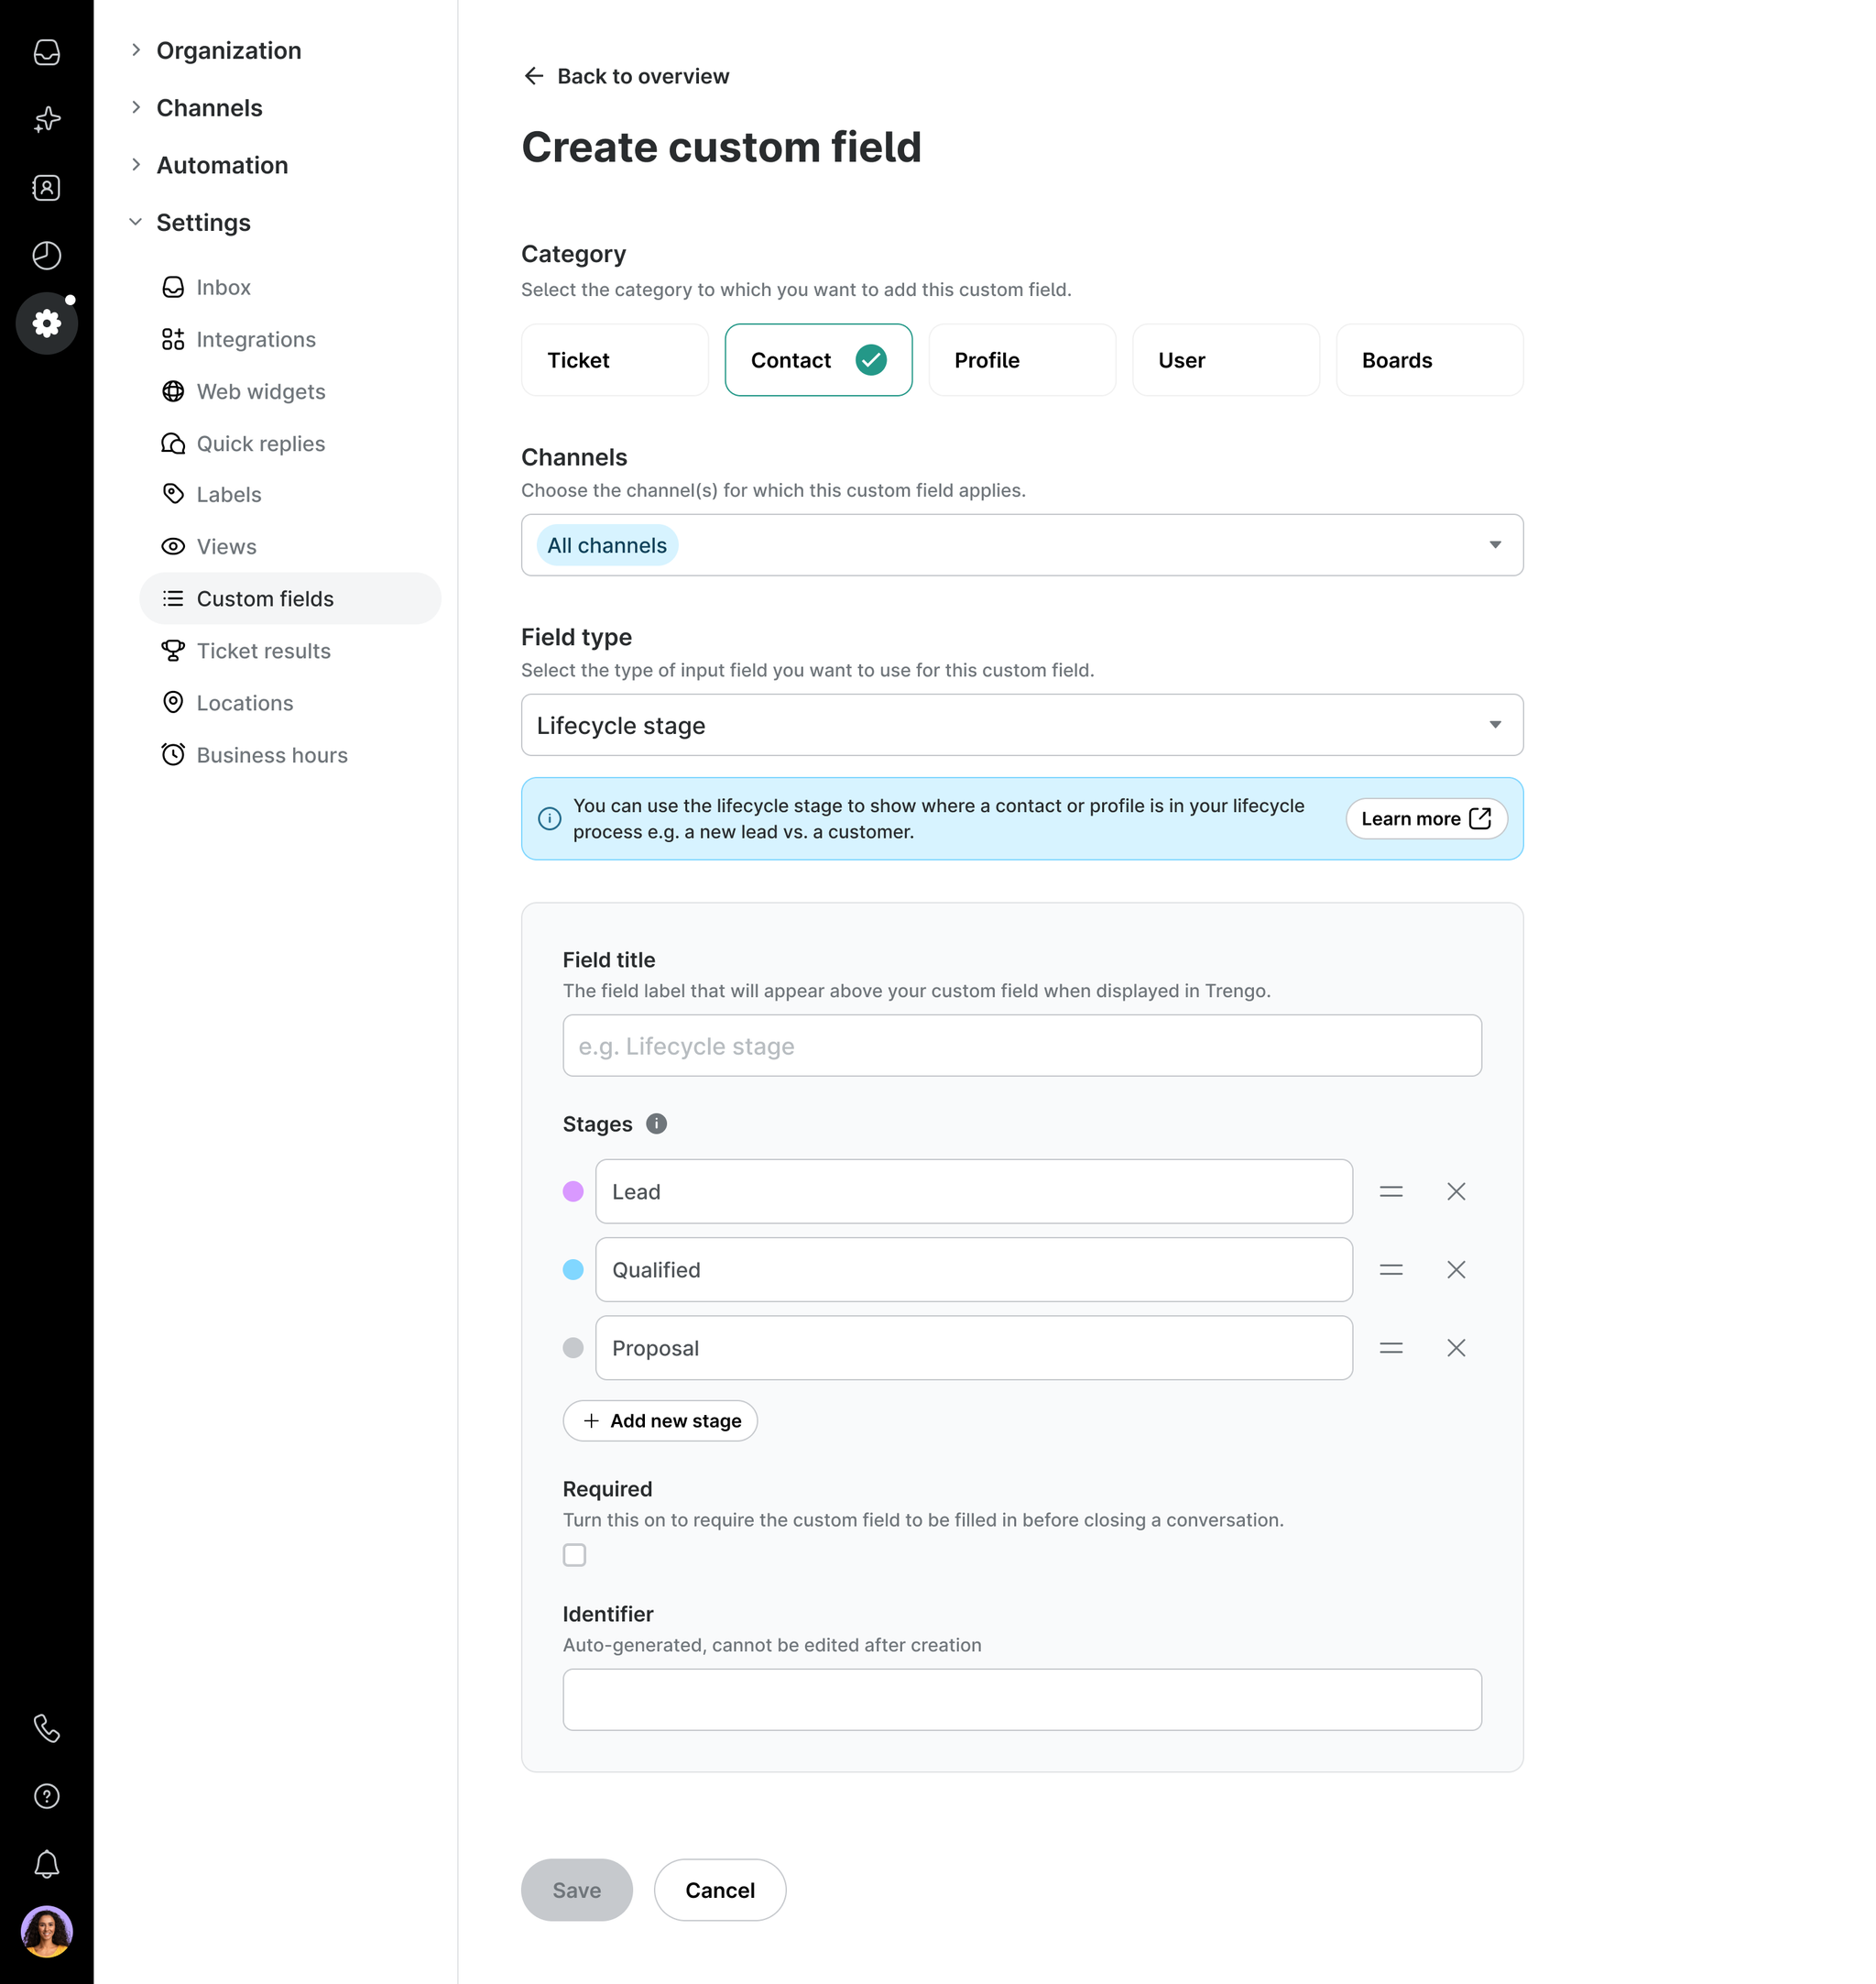Enable the Required checkbox
Image resolution: width=1876 pixels, height=1984 pixels.
click(x=574, y=1555)
